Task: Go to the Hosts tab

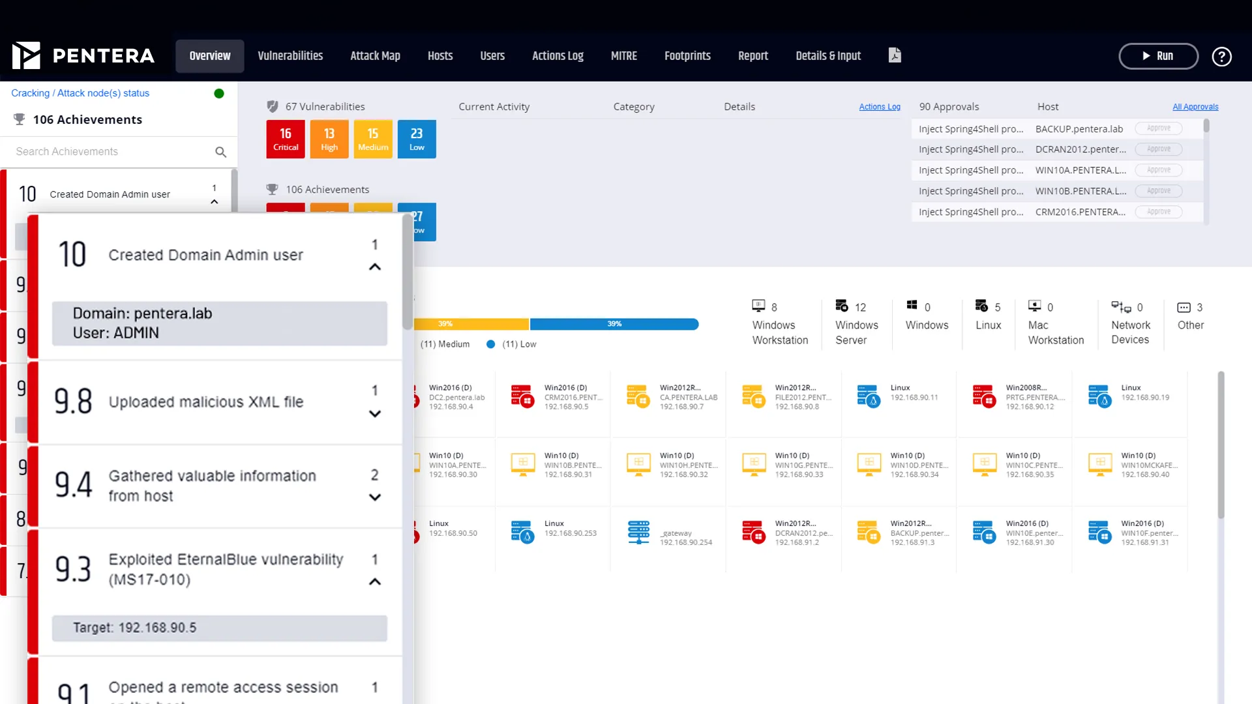Action: click(440, 56)
